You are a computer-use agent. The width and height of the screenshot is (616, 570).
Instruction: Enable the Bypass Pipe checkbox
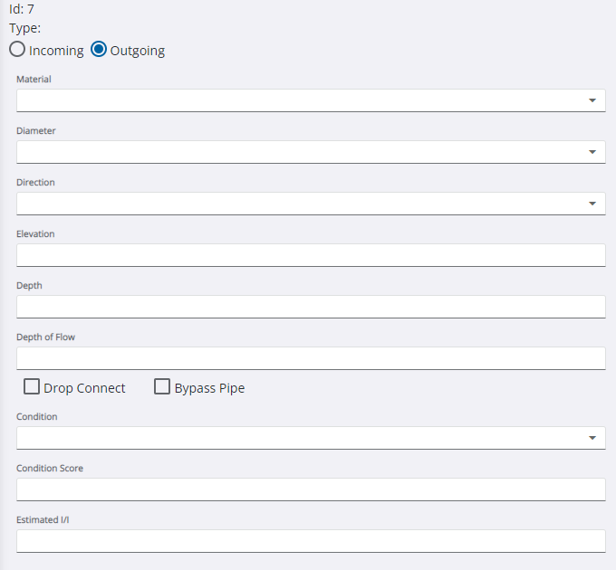[162, 387]
